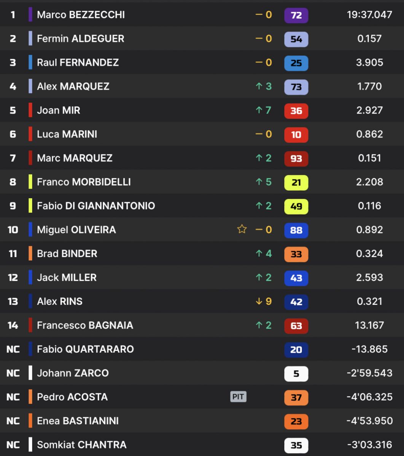The height and width of the screenshot is (456, 404).
Task: Click Joan Mir's up 7 position indicator
Action: (264, 110)
